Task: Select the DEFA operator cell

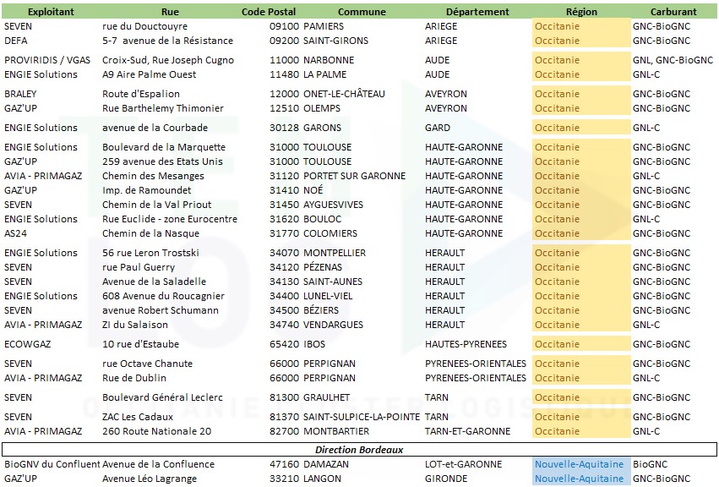Action: (x=16, y=41)
